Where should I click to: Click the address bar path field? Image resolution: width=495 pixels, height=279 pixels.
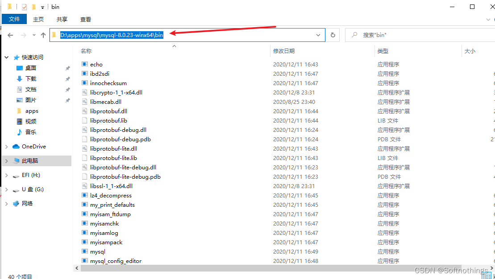click(x=187, y=35)
